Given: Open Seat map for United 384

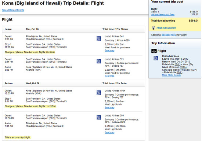Looking at the screenshot, I should tap(109, 133).
